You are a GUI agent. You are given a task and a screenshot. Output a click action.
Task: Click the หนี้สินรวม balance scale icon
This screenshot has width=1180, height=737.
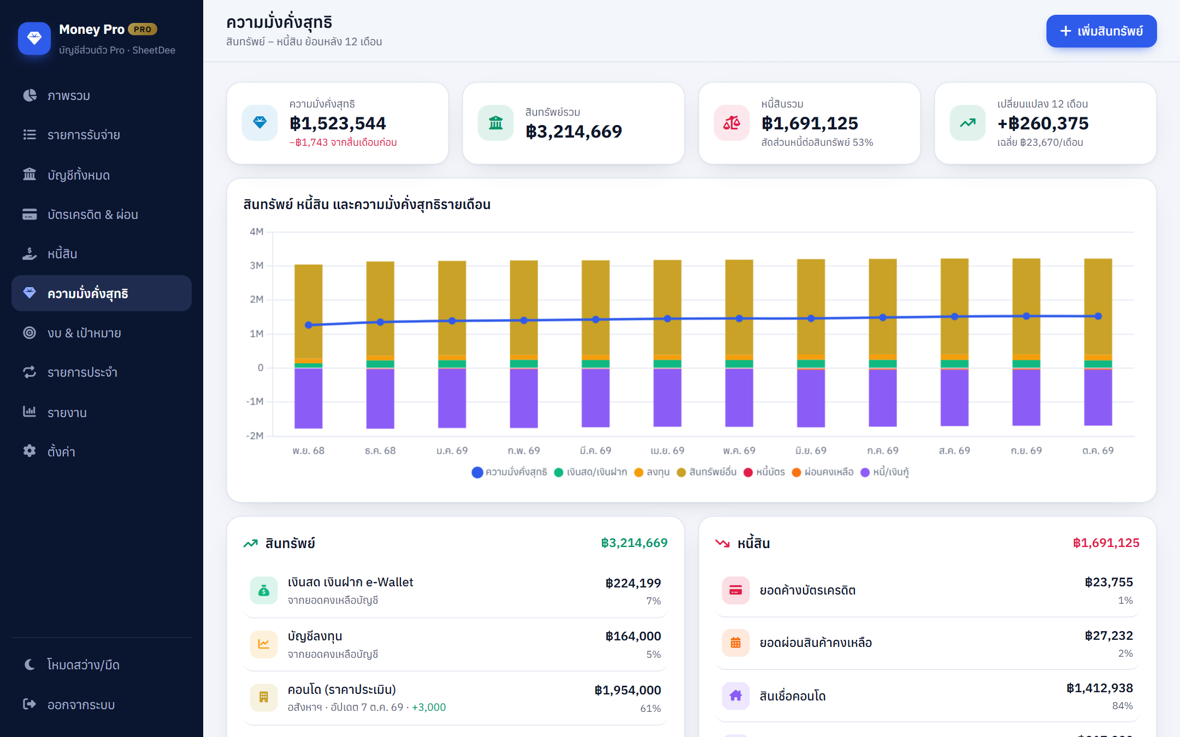pos(732,123)
